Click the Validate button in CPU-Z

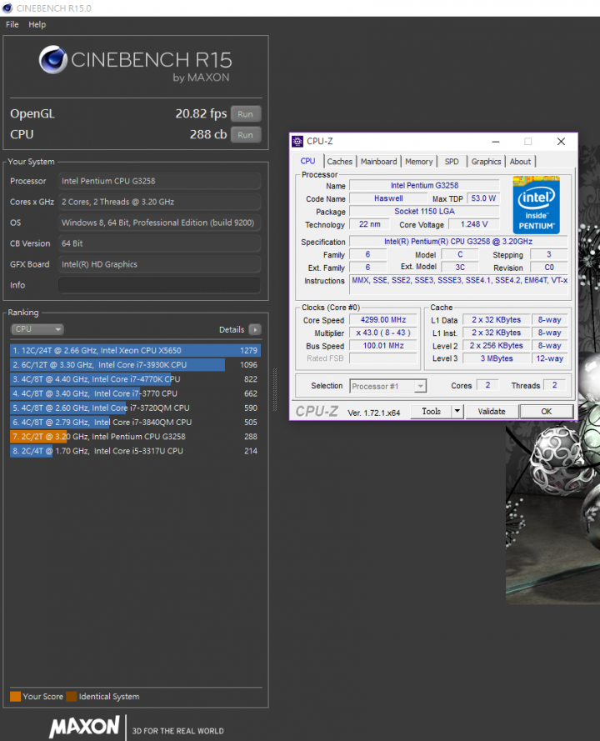(492, 412)
